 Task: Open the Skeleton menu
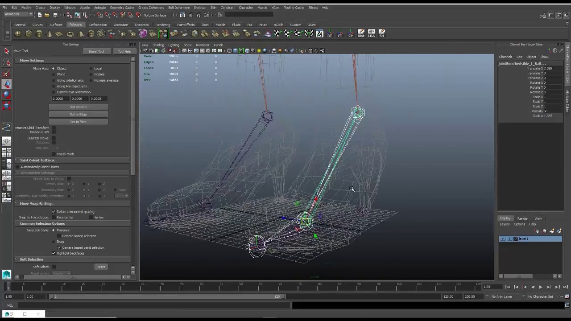pos(200,8)
